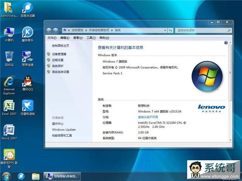Open 高级系统设置 from the sidebar
The width and height of the screenshot is (242, 181).
[x=60, y=72]
